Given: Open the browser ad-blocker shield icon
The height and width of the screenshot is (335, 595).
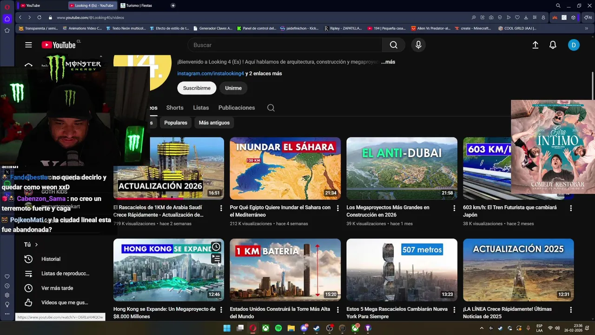Looking at the screenshot, I should click(x=500, y=17).
